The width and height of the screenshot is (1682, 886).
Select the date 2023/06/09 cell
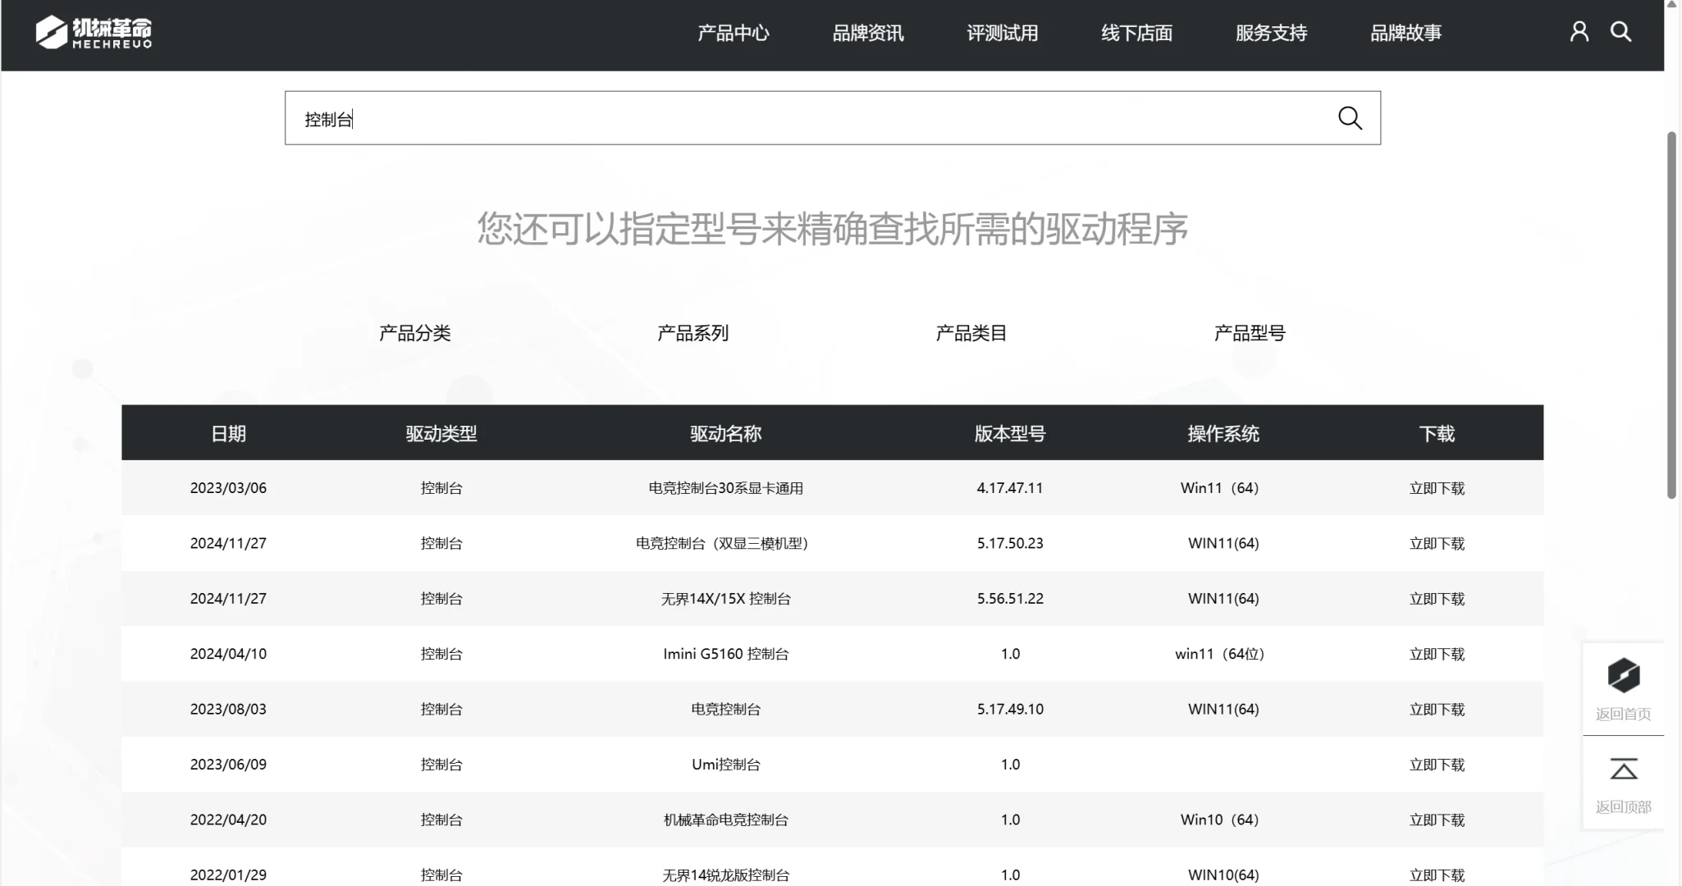(x=228, y=765)
